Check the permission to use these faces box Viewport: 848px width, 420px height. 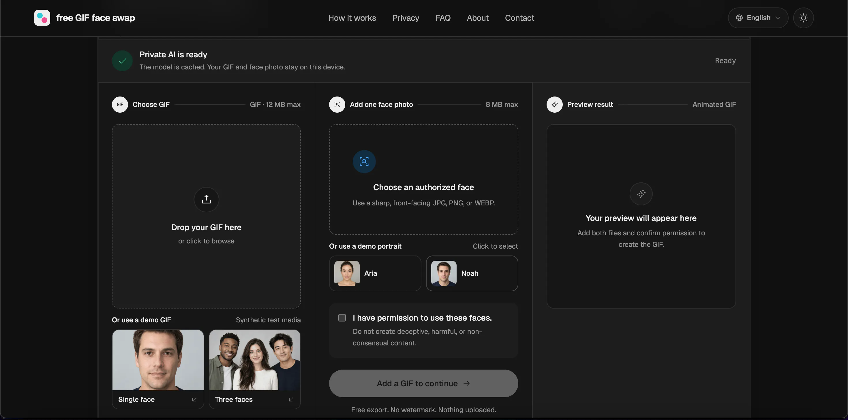click(342, 318)
